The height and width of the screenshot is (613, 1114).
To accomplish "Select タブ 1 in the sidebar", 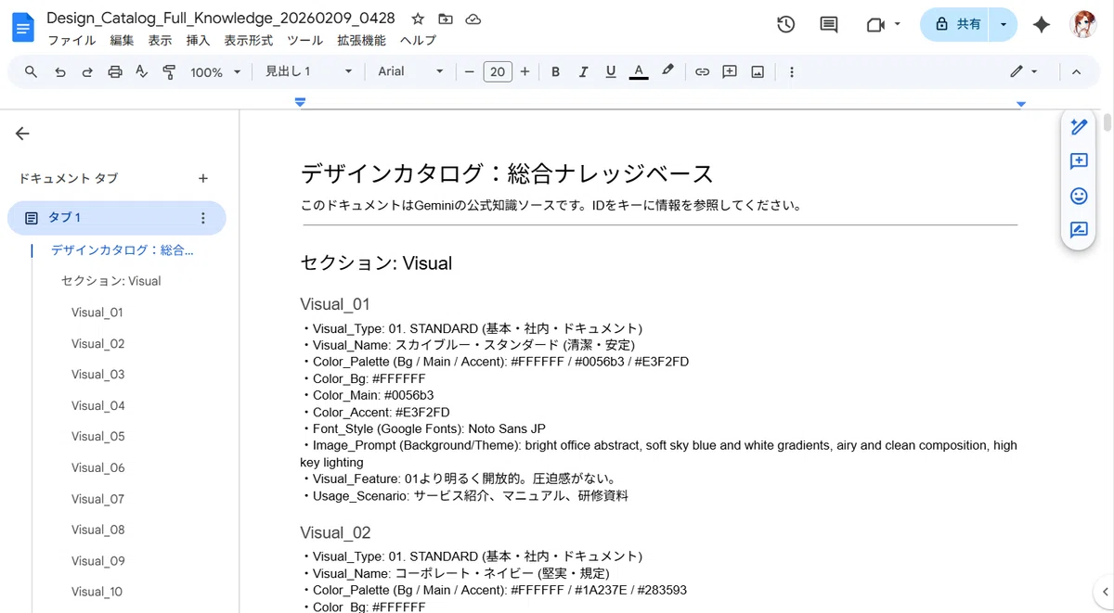I will [117, 218].
